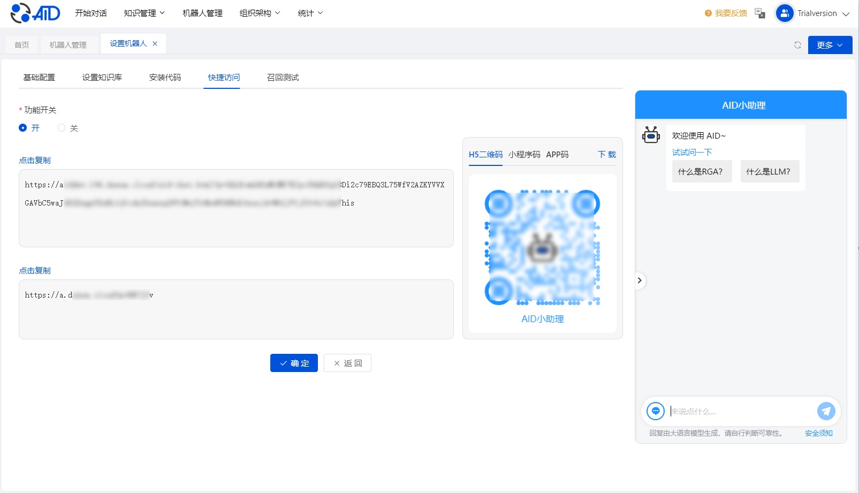Click the blurred QR code image

click(x=542, y=247)
